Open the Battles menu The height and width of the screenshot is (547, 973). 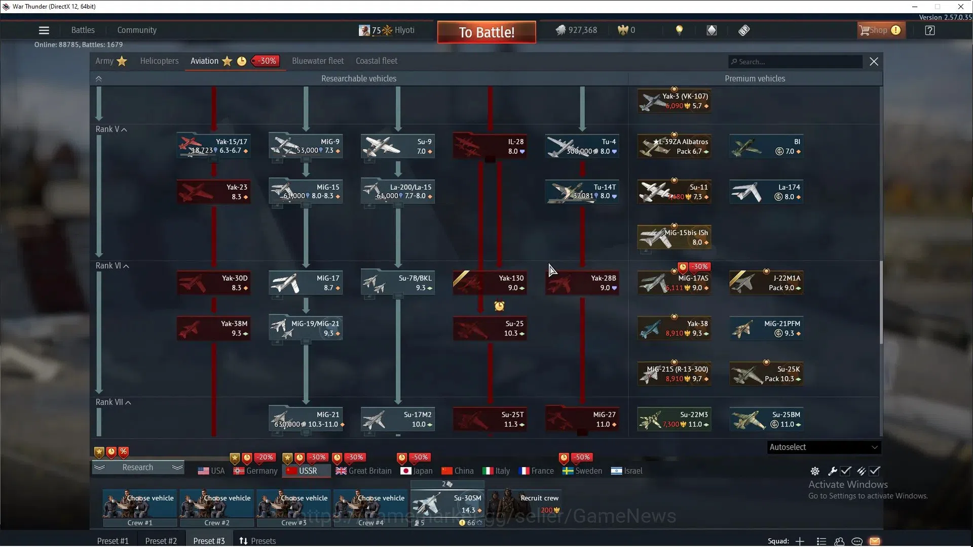pos(83,30)
